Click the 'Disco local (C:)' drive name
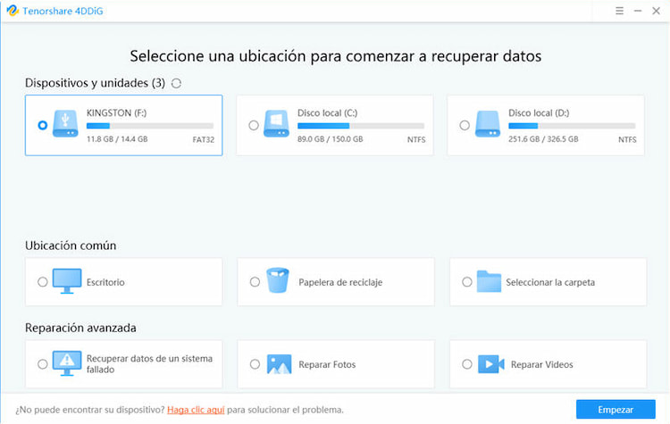Viewport: 670px width, 424px height. coord(327,112)
